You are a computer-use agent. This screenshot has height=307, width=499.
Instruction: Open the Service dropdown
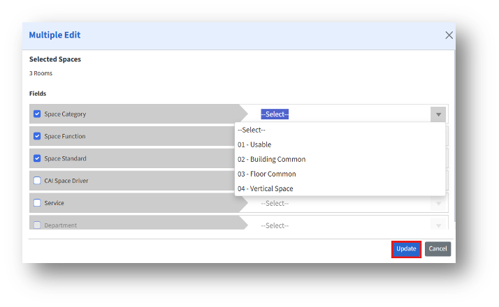(x=349, y=203)
